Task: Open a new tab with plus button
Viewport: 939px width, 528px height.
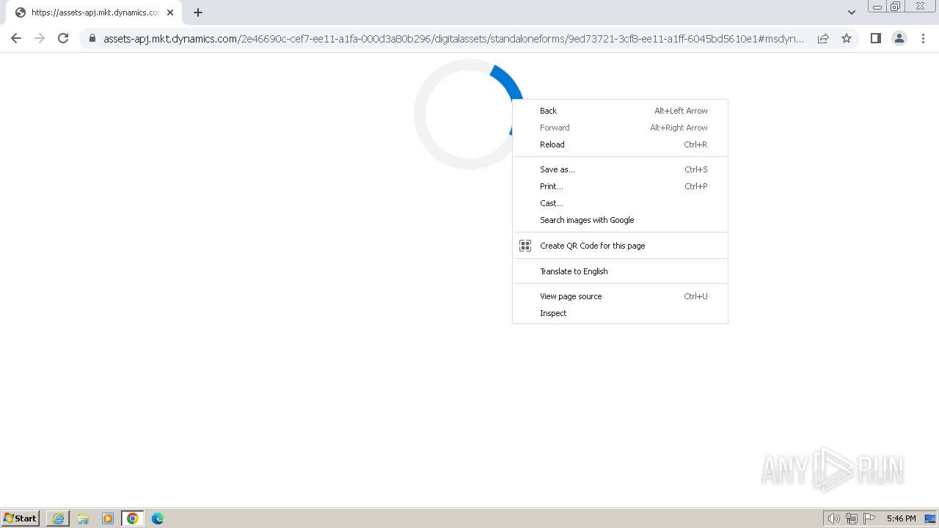Action: coord(197,12)
